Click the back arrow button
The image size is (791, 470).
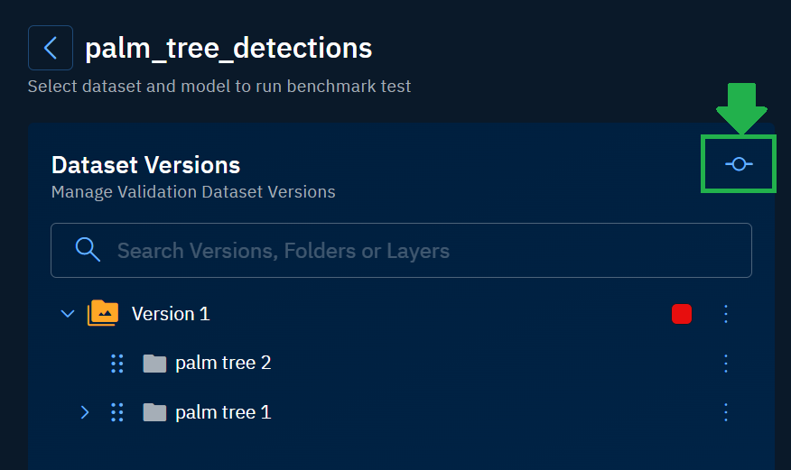click(x=51, y=48)
